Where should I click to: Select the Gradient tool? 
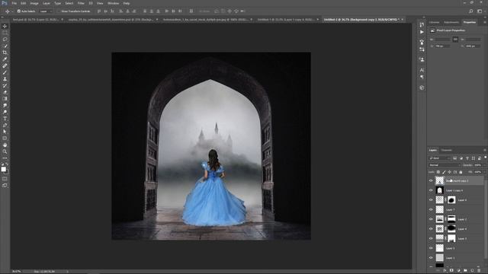(5, 99)
